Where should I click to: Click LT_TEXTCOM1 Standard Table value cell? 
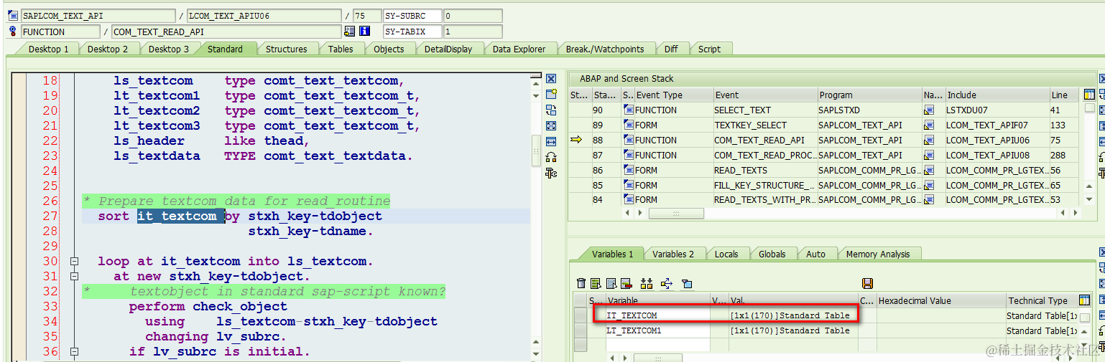(793, 330)
